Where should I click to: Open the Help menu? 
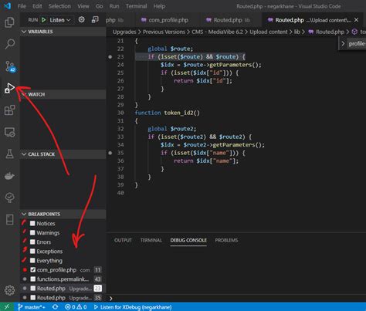coord(159,6)
